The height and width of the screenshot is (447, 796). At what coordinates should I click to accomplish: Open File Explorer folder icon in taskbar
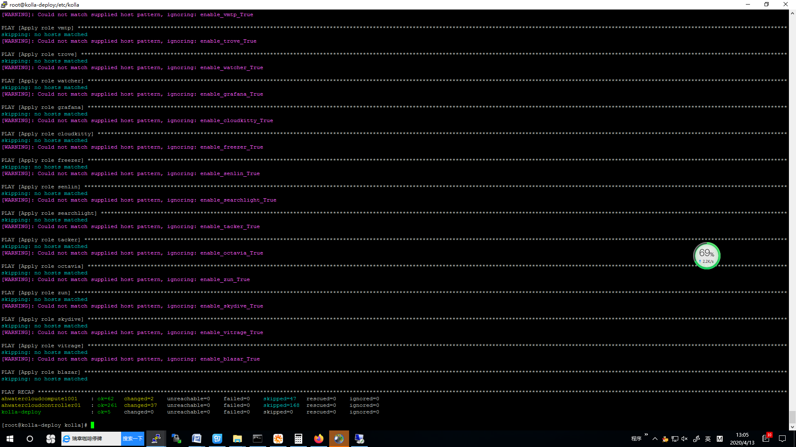(x=237, y=439)
